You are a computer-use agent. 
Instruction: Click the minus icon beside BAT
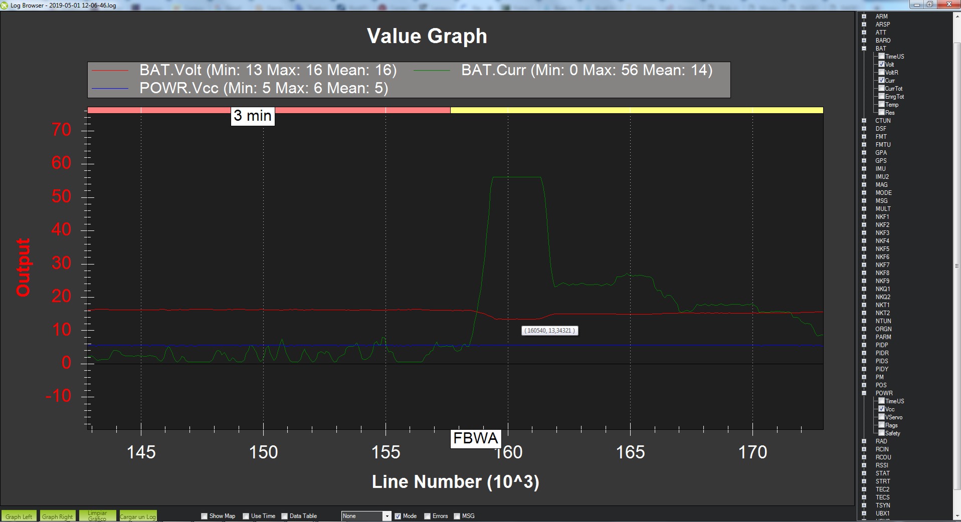[864, 49]
